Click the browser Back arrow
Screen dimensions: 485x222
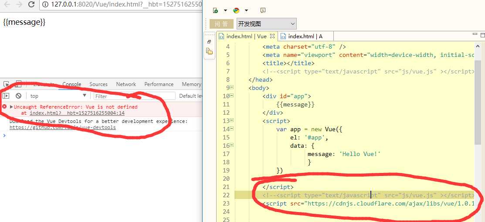tap(7, 4)
